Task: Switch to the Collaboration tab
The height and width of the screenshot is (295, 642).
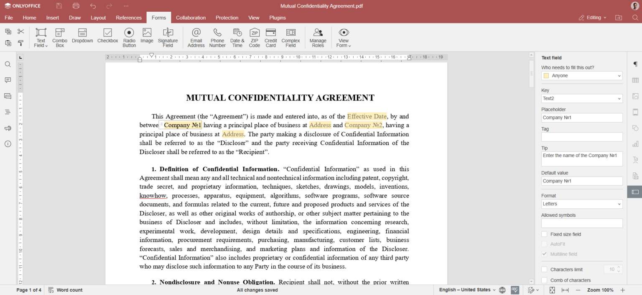Action: coord(191,18)
